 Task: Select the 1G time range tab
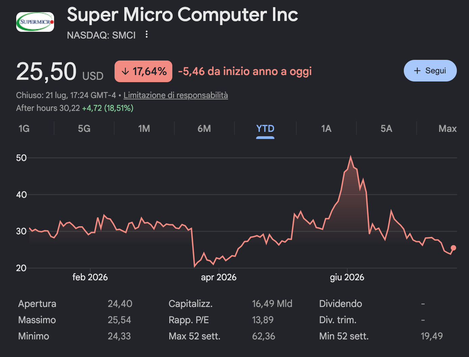(x=24, y=129)
